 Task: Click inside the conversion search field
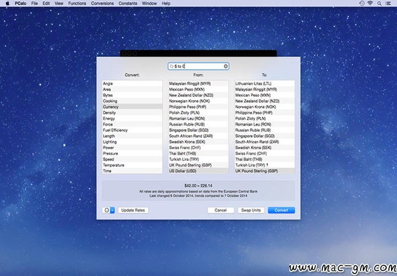click(199, 66)
